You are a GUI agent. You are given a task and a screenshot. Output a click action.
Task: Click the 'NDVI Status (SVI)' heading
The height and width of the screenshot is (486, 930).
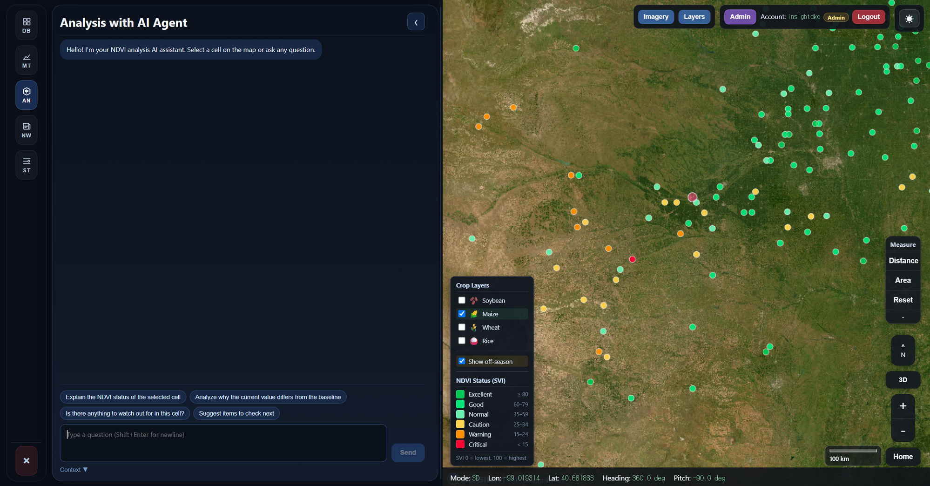[x=480, y=380]
